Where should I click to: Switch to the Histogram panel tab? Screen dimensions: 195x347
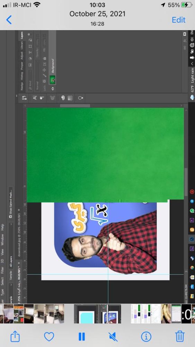(x=21, y=76)
